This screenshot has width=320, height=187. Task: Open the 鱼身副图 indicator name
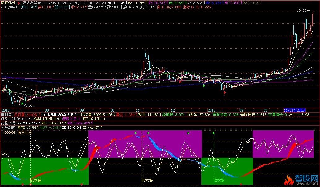pyautogui.click(x=8, y=128)
